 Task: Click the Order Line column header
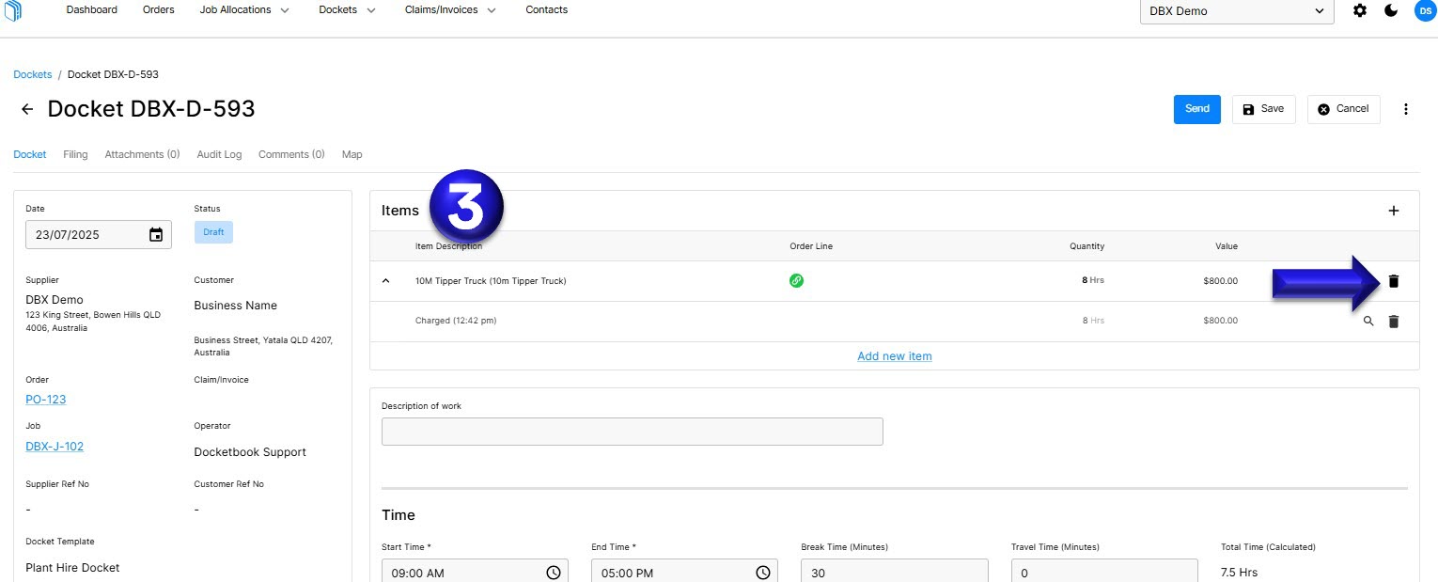811,246
